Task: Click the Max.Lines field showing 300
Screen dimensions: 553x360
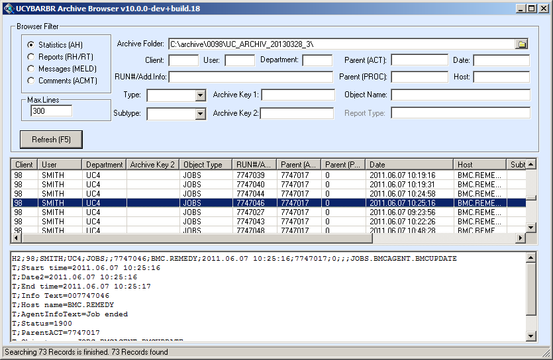Action: click(52, 111)
